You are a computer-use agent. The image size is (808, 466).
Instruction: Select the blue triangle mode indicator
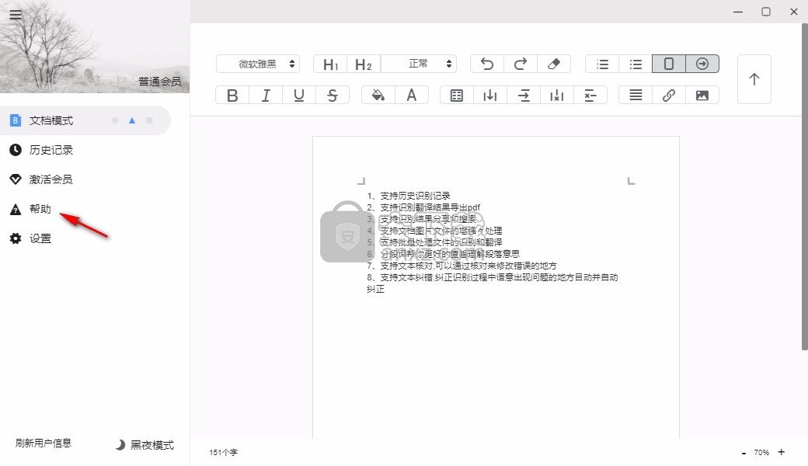[x=132, y=120]
